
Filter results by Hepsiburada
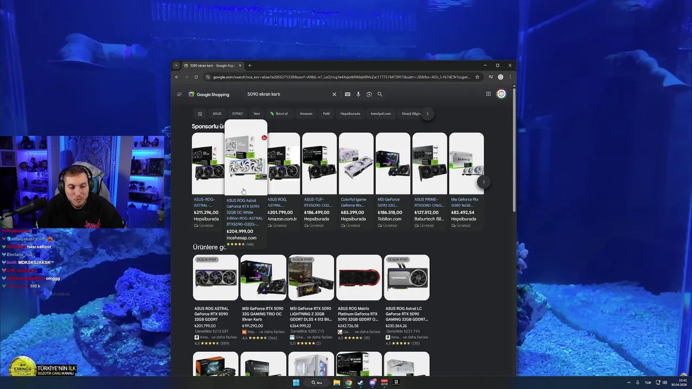(x=350, y=113)
